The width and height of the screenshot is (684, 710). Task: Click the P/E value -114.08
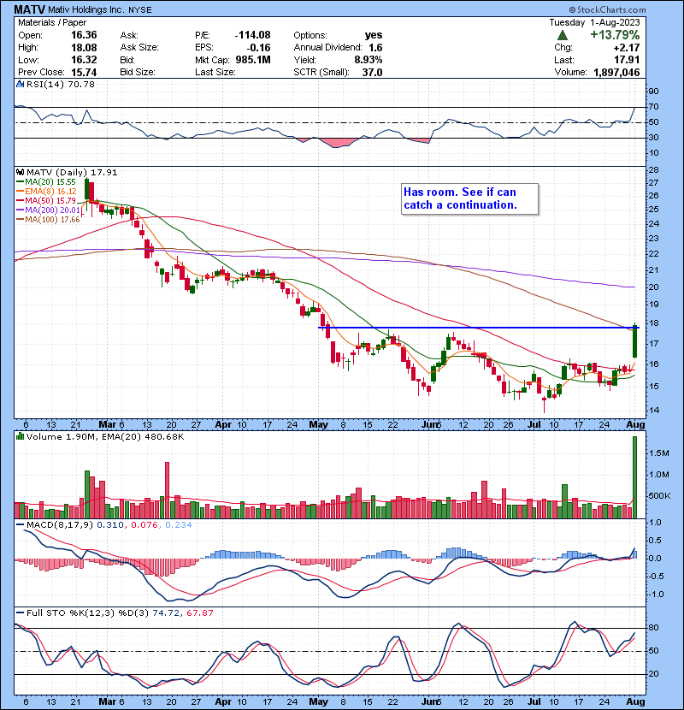coord(252,35)
